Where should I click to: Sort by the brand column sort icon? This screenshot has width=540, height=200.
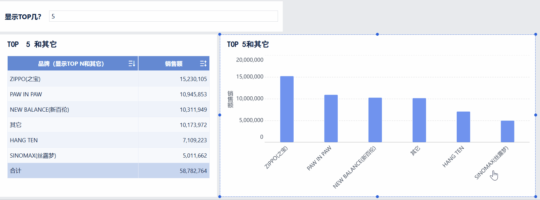point(132,63)
